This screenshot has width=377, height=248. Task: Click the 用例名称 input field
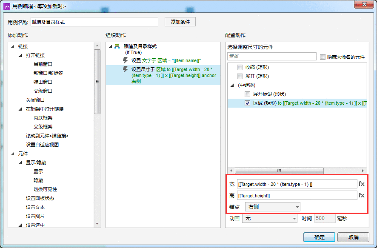(x=94, y=22)
